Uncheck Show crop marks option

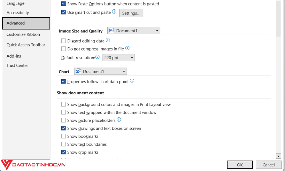click(x=63, y=152)
